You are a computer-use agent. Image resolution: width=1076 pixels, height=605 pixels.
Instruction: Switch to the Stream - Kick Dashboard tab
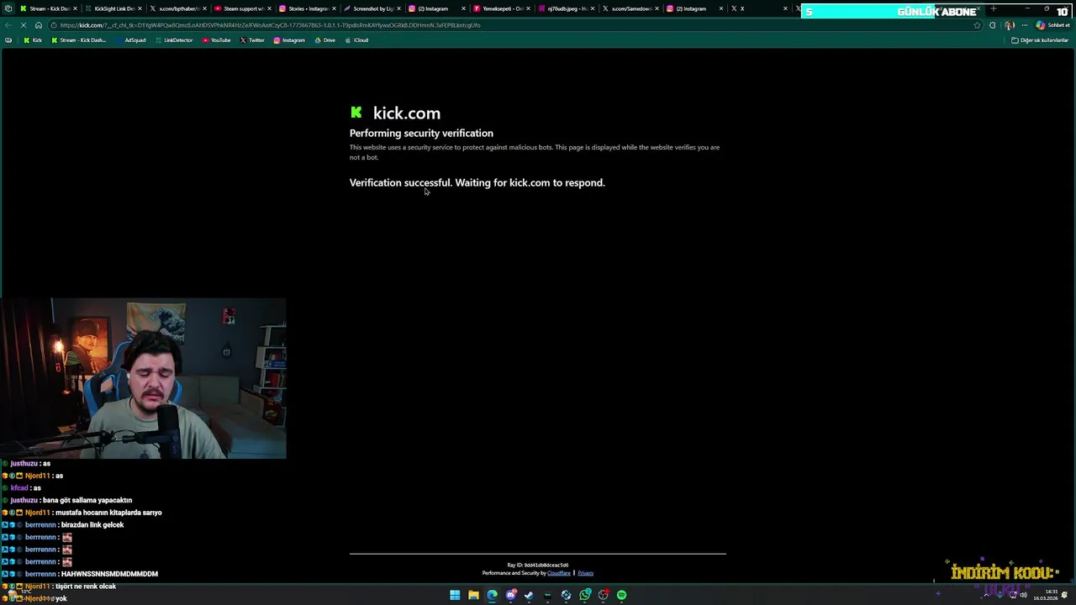point(49,8)
